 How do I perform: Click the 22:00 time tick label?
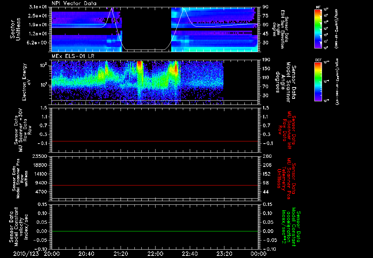pos(155,254)
